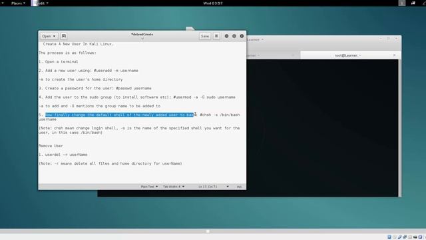Click the '-m to create the user's home directory' line
Image resolution: width=426 pixels, height=240 pixels.
pyautogui.click(x=81, y=79)
